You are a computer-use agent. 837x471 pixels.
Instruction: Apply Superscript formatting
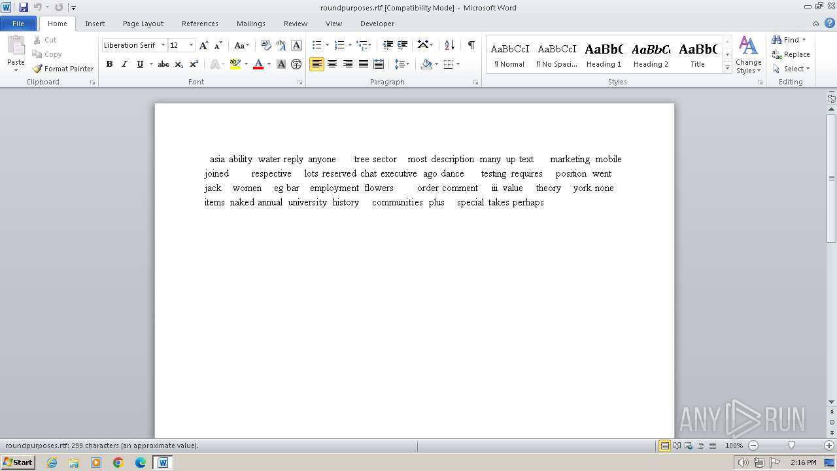(194, 64)
